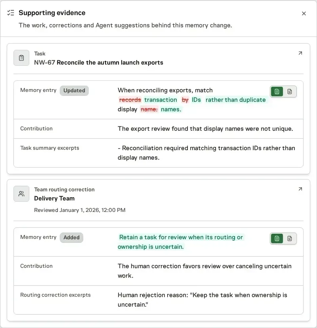Open the Delivery Team title

point(54,198)
